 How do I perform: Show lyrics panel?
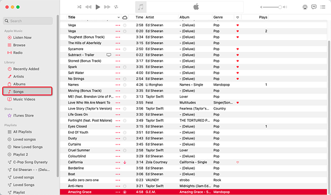(x=314, y=7)
